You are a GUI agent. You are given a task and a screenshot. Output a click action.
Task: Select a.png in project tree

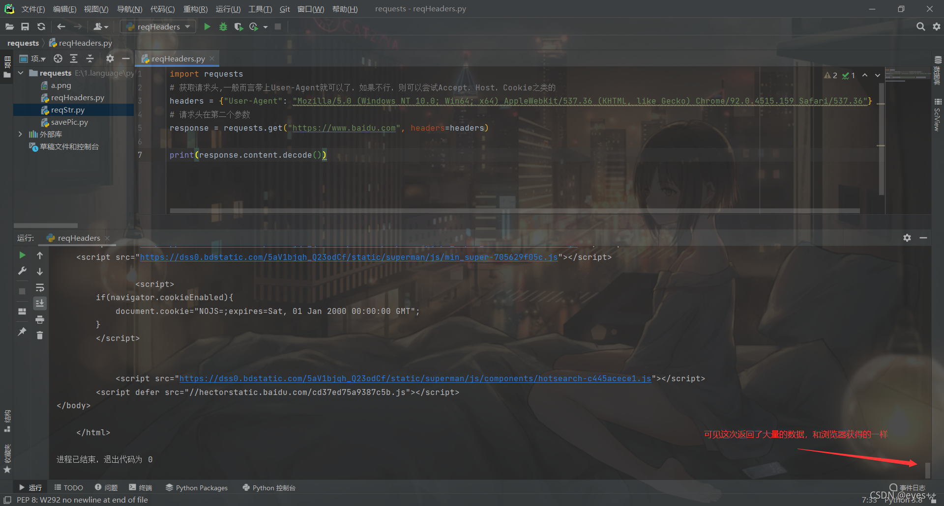click(x=61, y=85)
